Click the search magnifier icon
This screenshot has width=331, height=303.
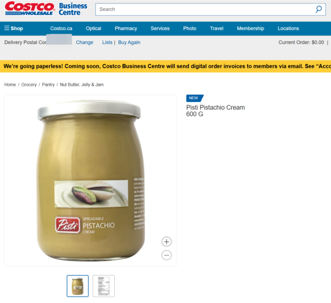tap(318, 10)
